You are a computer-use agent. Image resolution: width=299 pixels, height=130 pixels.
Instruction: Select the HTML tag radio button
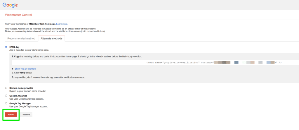[x=6, y=47]
